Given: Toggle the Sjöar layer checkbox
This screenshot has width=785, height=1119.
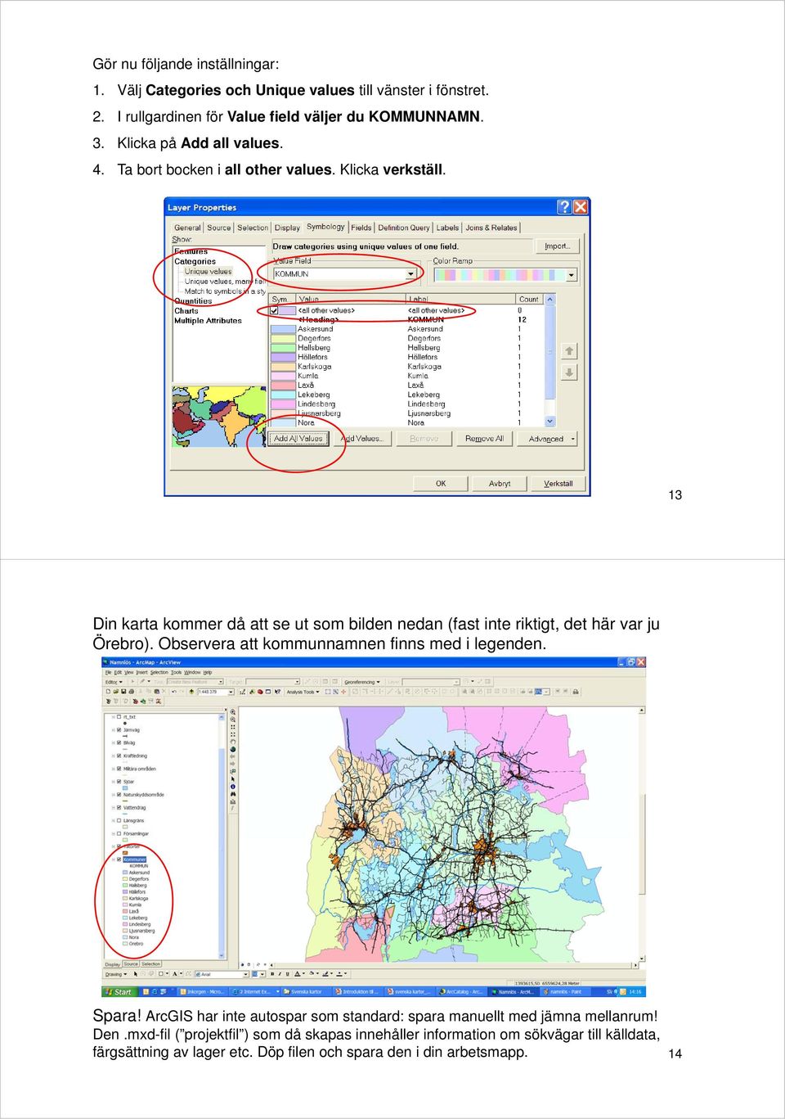Looking at the screenshot, I should 119,782.
